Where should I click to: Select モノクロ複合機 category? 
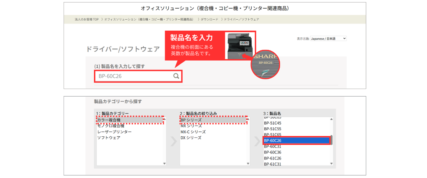pos(111,126)
